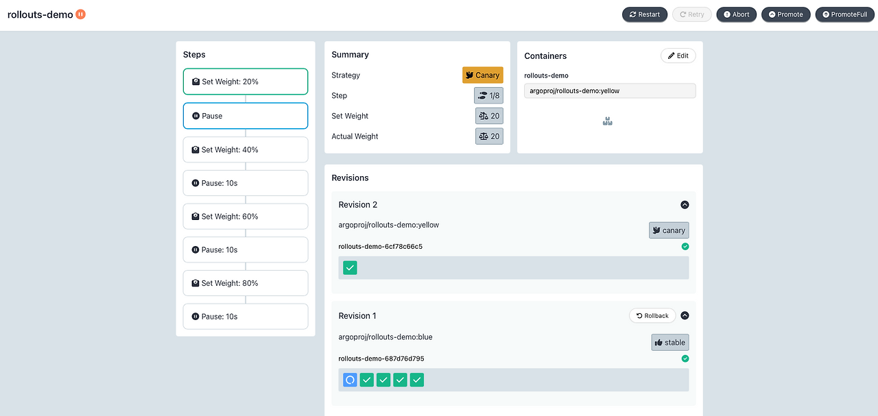Edit the containers
This screenshot has width=878, height=416.
(x=678, y=56)
